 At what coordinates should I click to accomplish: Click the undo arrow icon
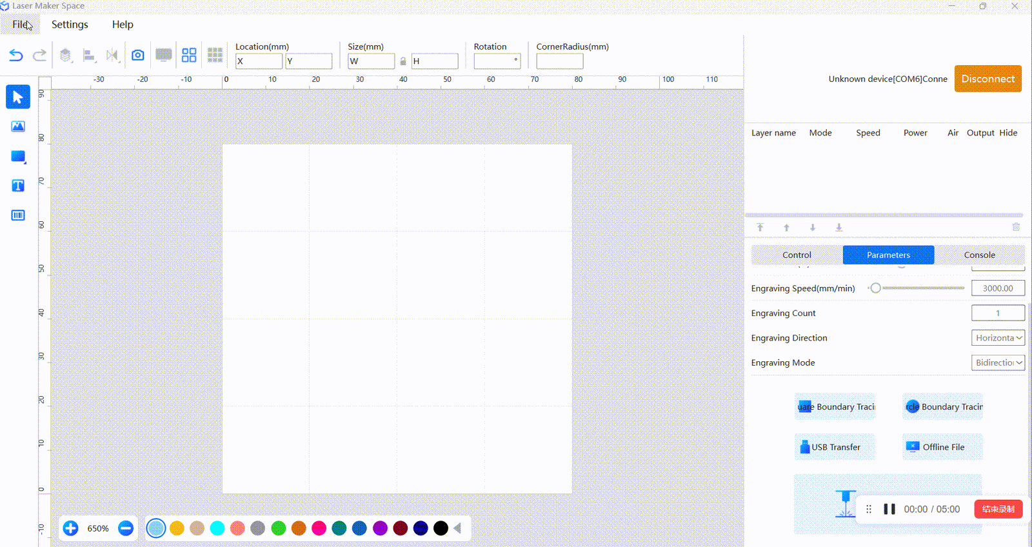[x=16, y=55]
